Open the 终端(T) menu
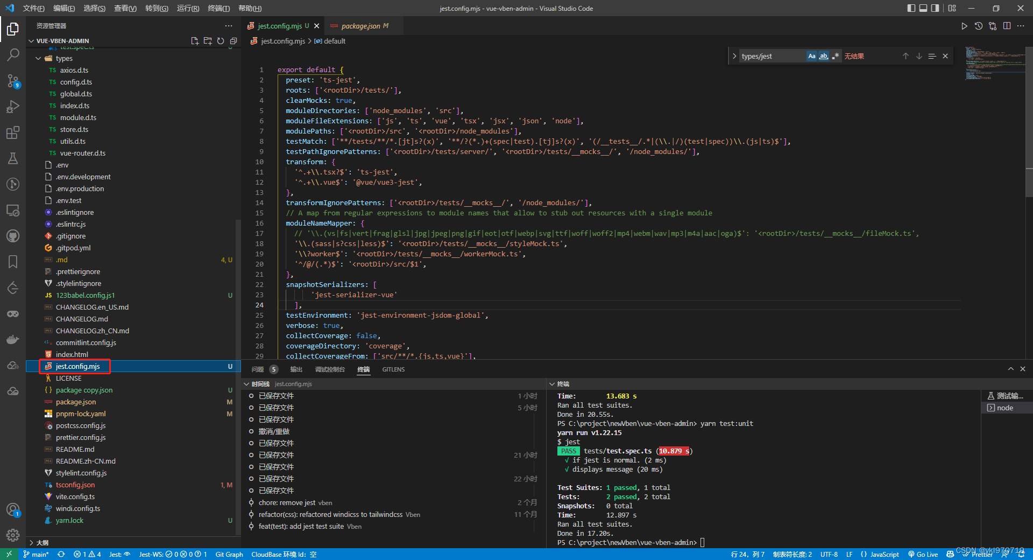1033x560 pixels. (x=218, y=8)
